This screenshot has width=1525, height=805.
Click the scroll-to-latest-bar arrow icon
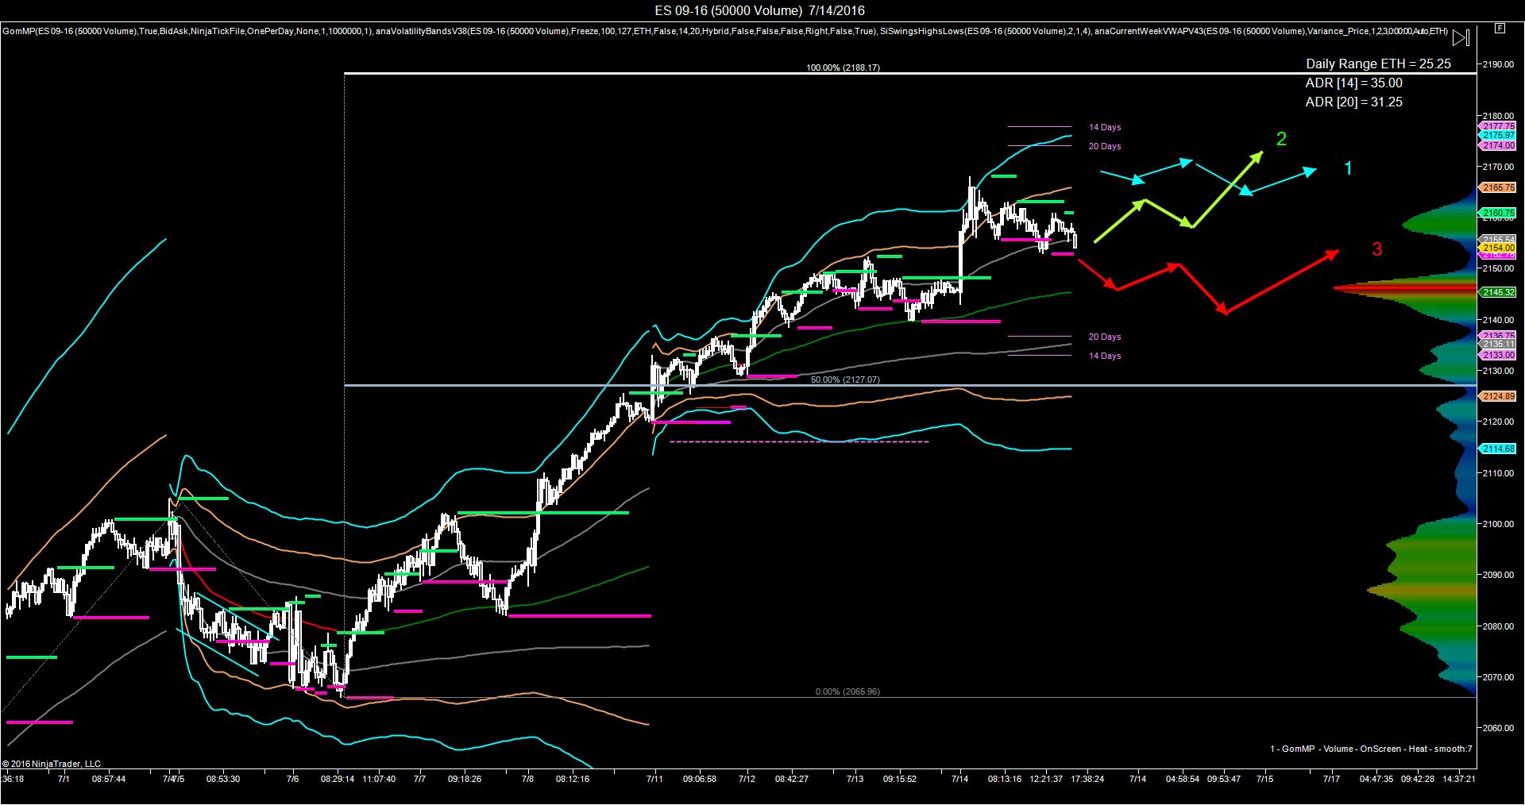[1461, 37]
